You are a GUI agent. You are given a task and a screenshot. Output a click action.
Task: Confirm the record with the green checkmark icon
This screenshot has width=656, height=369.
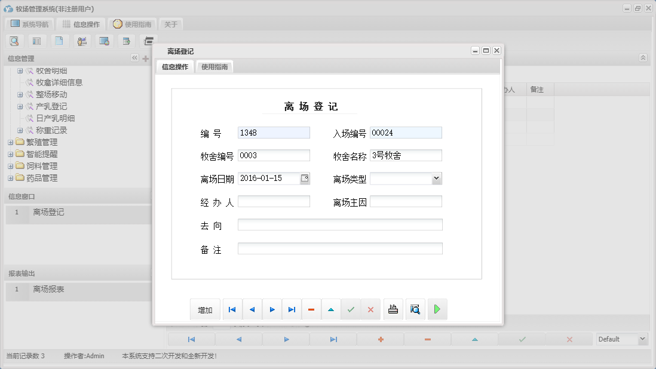(x=351, y=309)
